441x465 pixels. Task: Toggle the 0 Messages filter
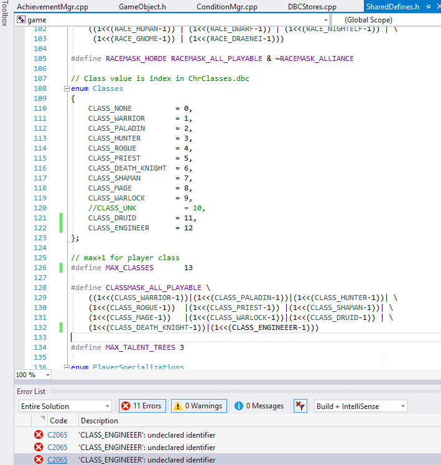[259, 406]
